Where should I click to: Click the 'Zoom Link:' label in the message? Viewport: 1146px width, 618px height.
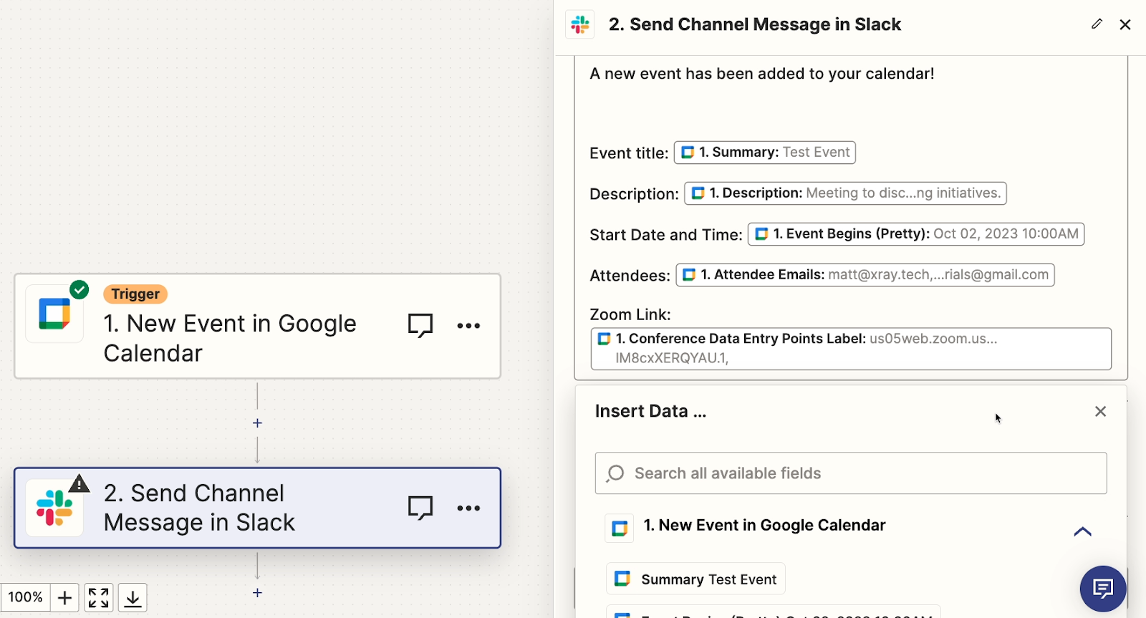coord(630,314)
